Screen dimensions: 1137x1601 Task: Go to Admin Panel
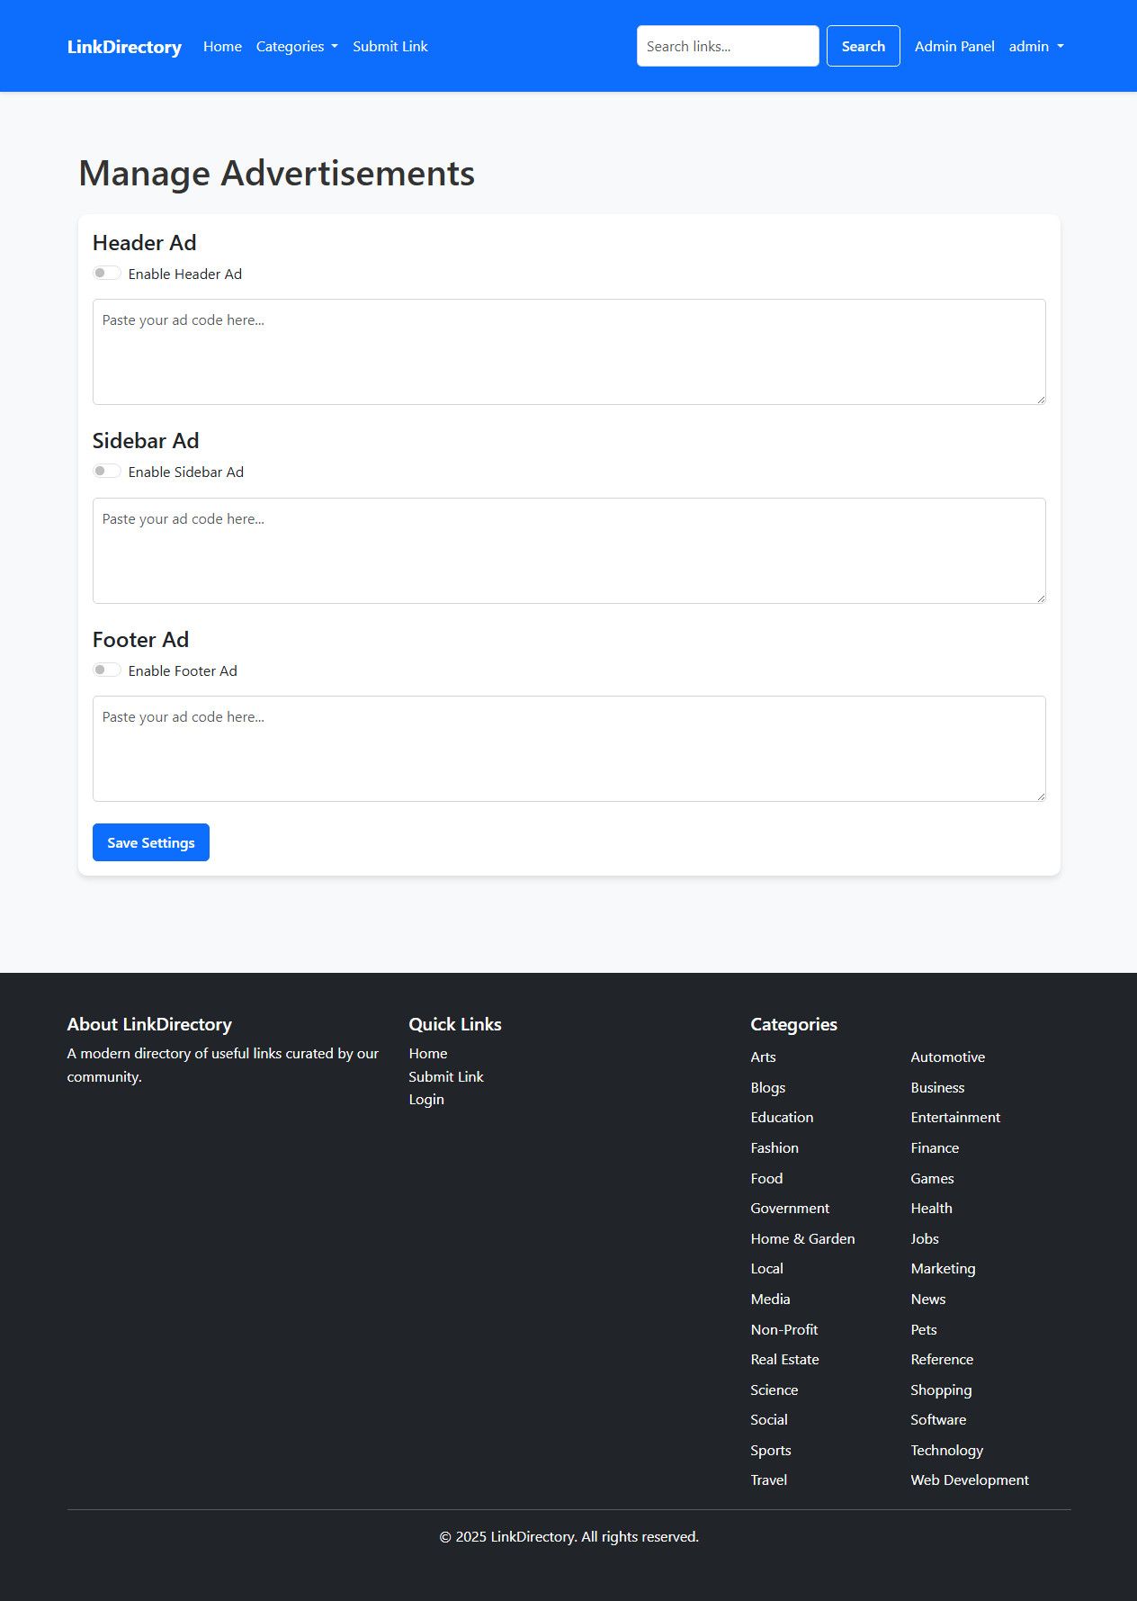pos(954,47)
